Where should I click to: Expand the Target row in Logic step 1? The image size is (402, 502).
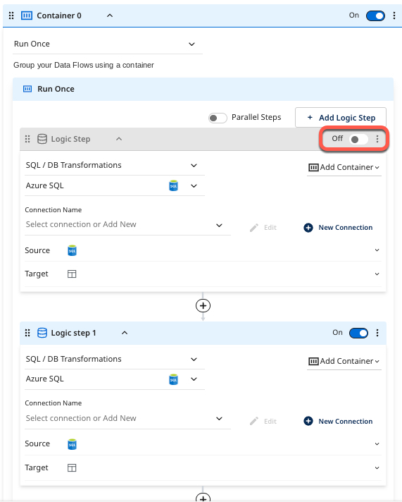377,468
